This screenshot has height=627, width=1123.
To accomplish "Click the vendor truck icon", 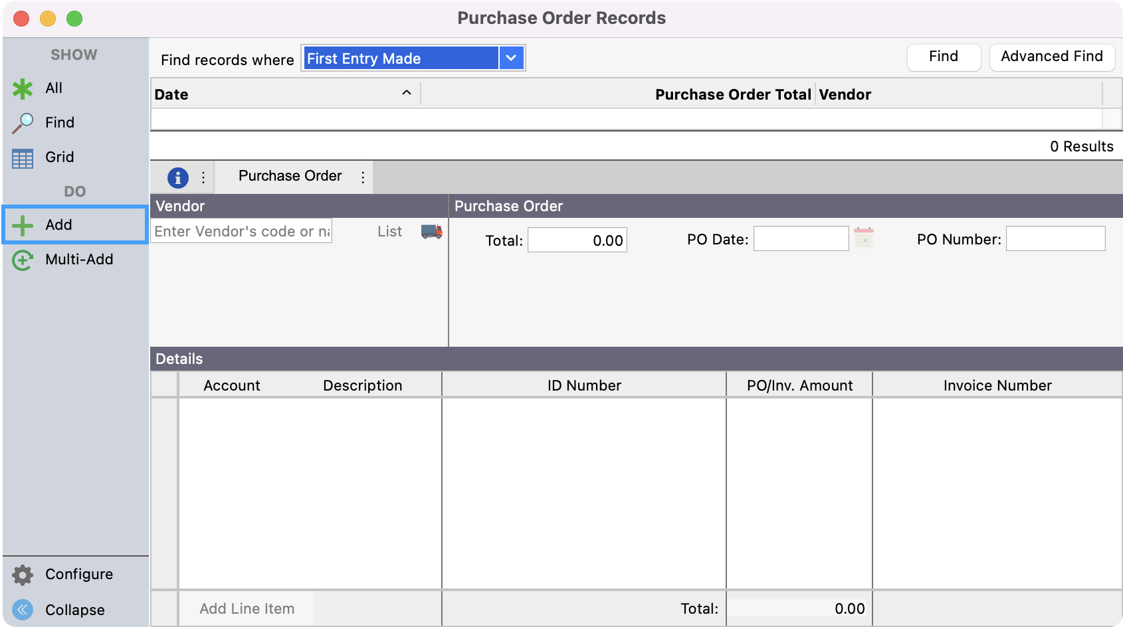I will click(431, 231).
